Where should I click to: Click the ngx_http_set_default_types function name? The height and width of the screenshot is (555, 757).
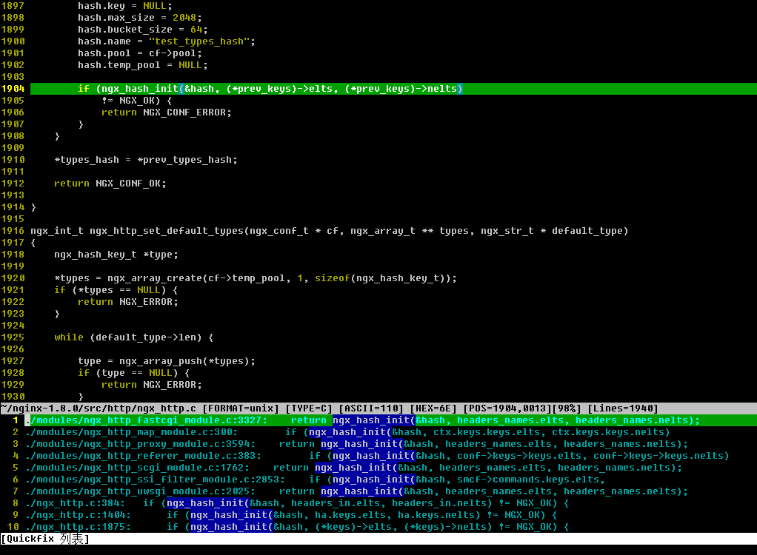click(166, 231)
